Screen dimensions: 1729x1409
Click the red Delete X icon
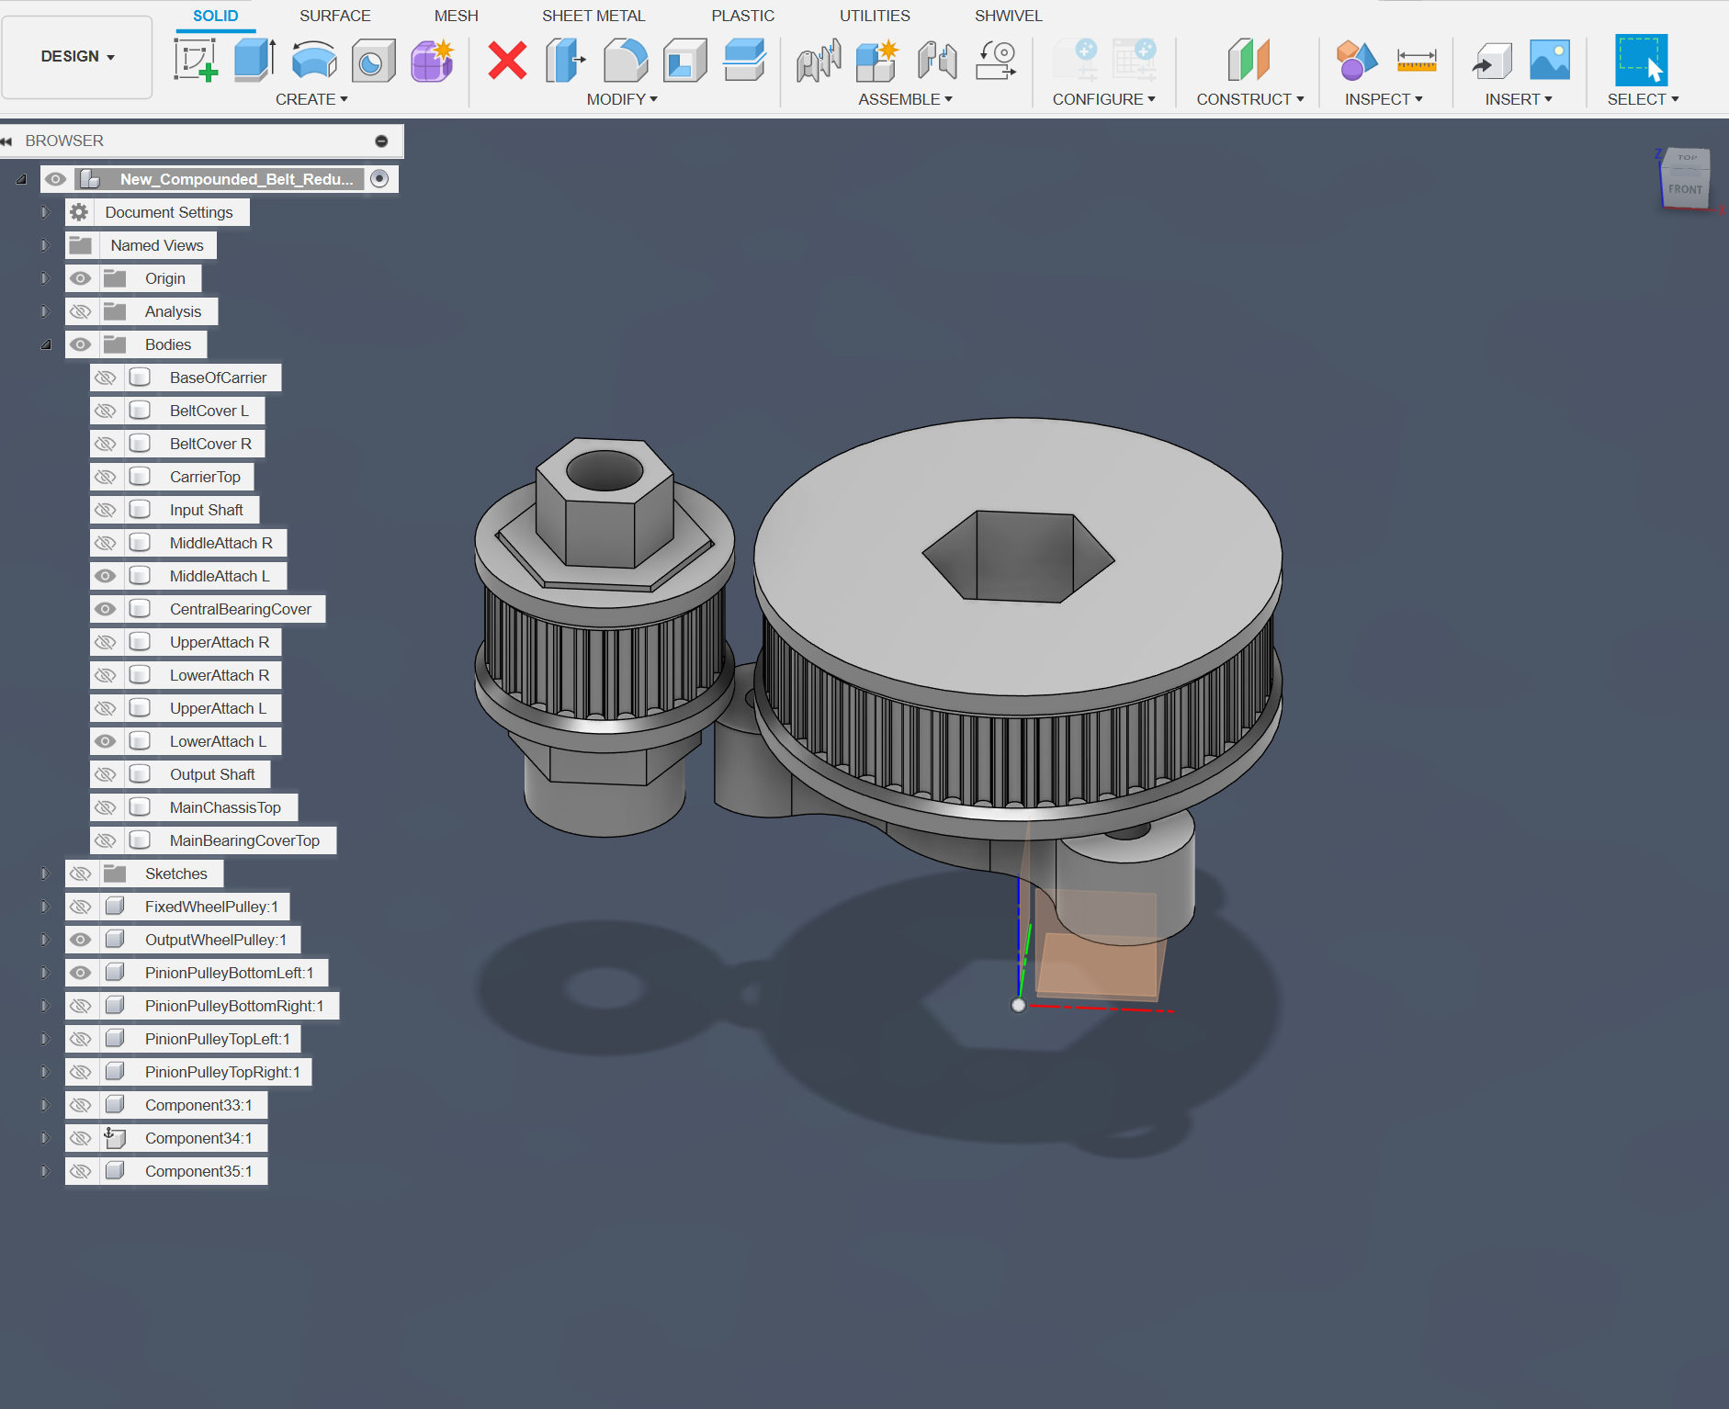[x=507, y=61]
